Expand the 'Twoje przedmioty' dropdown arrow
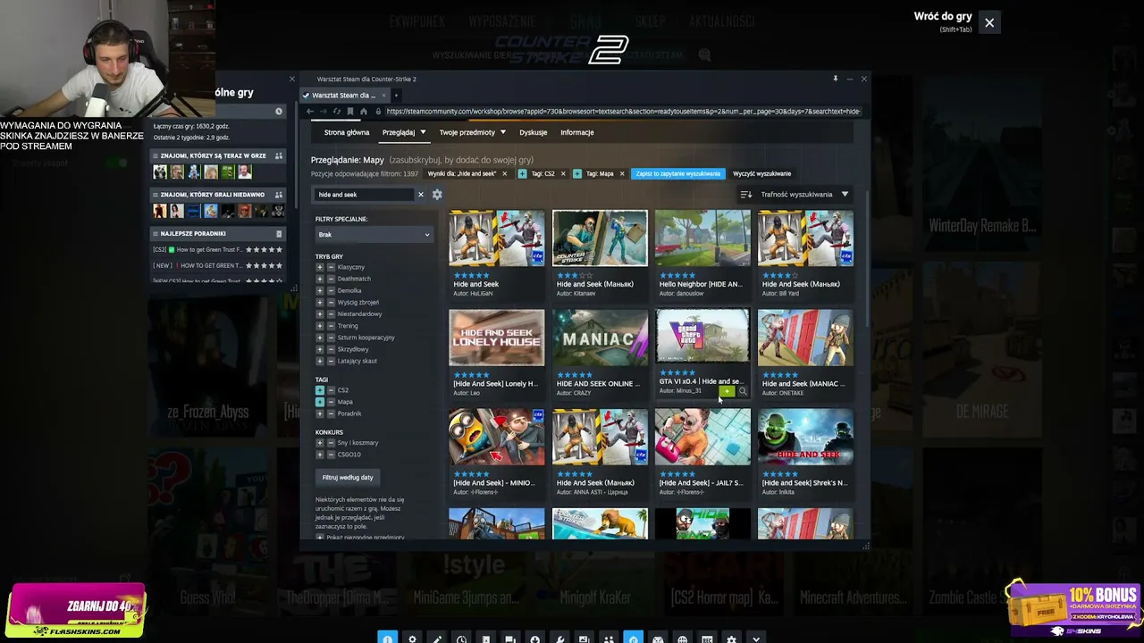This screenshot has width=1144, height=643. (502, 132)
